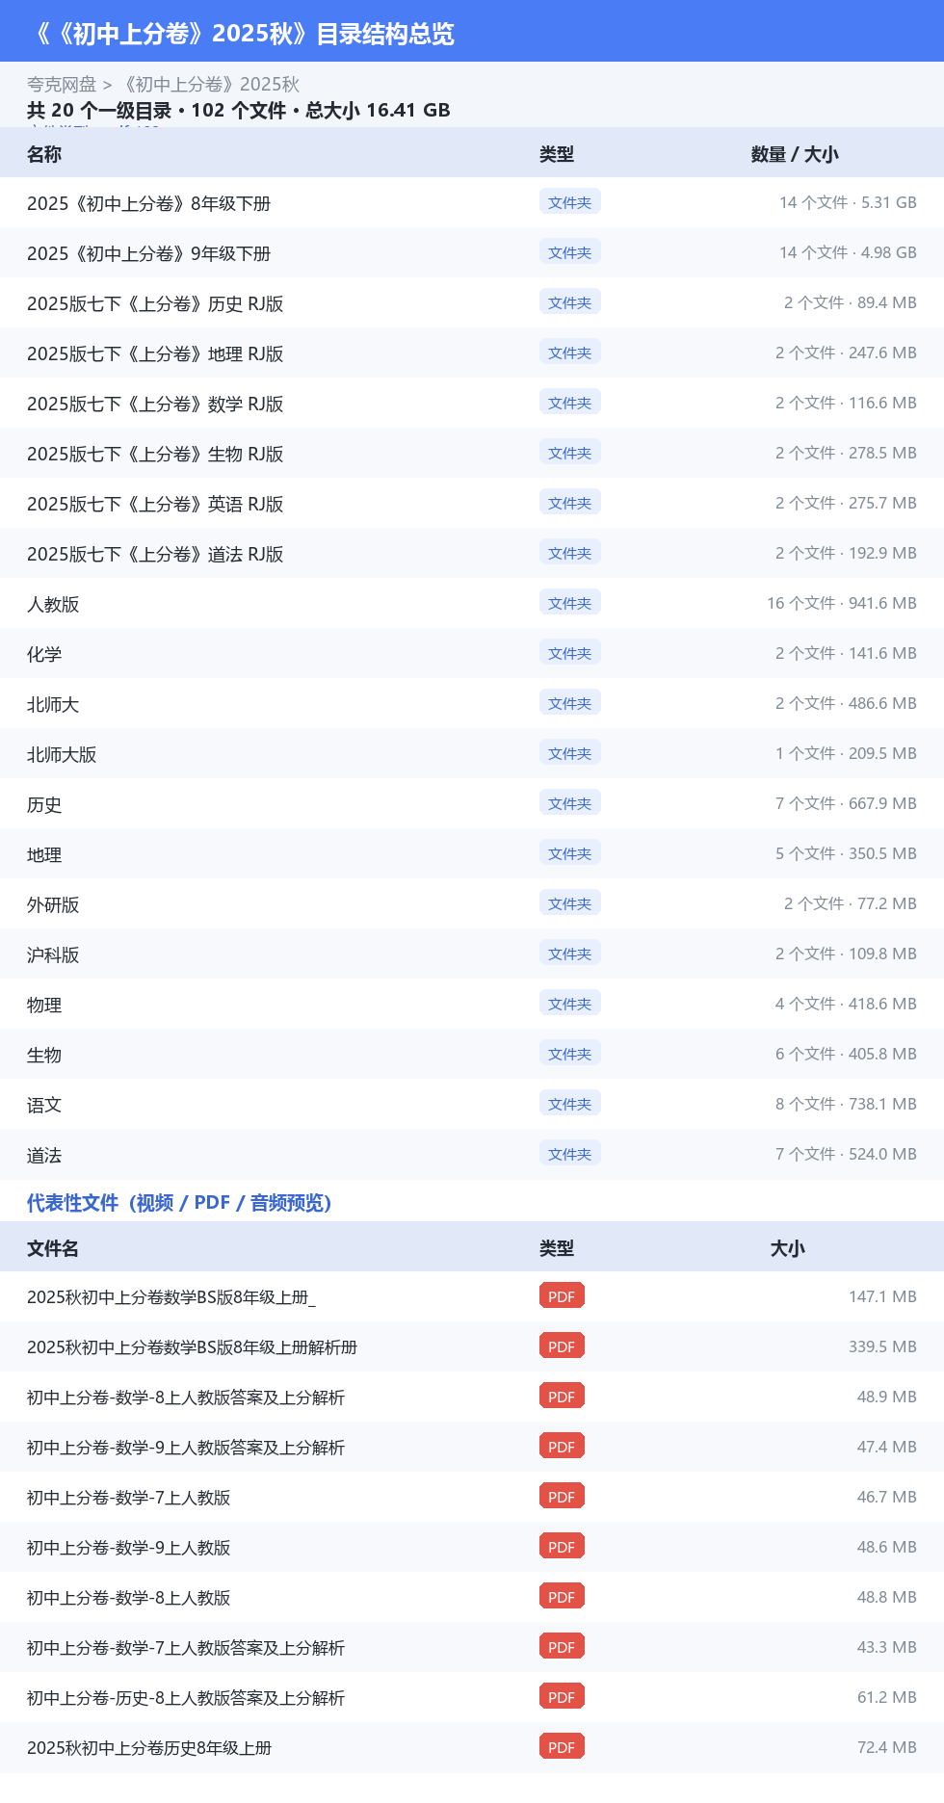Image resolution: width=944 pixels, height=1803 pixels.
Task: Open folder 2025《初中上分卷》9年级下册
Action: pos(148,253)
